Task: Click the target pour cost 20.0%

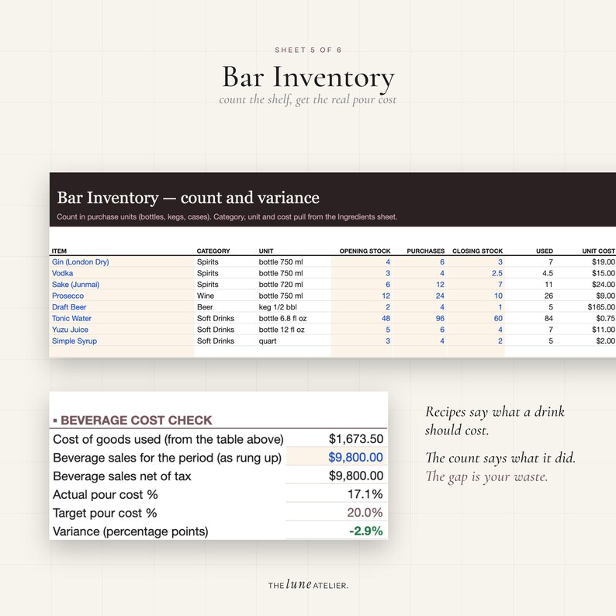Action: click(x=365, y=513)
